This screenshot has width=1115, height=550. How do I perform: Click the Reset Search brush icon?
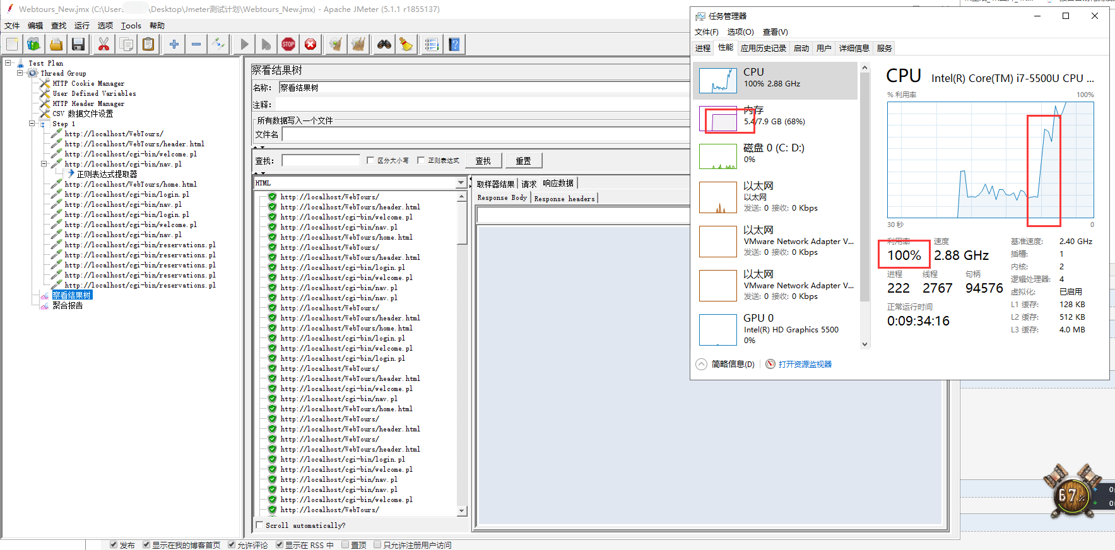(406, 44)
